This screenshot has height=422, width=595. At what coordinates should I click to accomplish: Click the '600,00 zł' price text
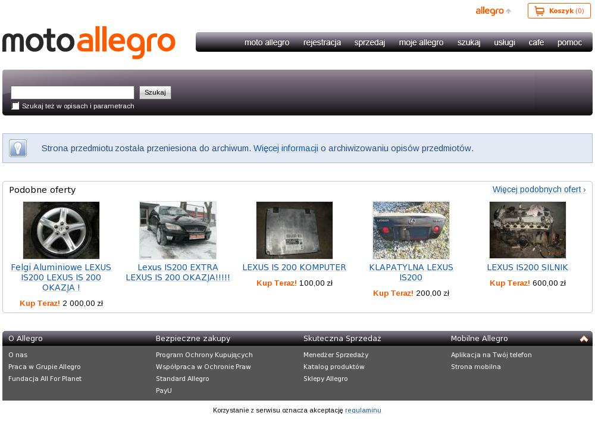coord(549,283)
